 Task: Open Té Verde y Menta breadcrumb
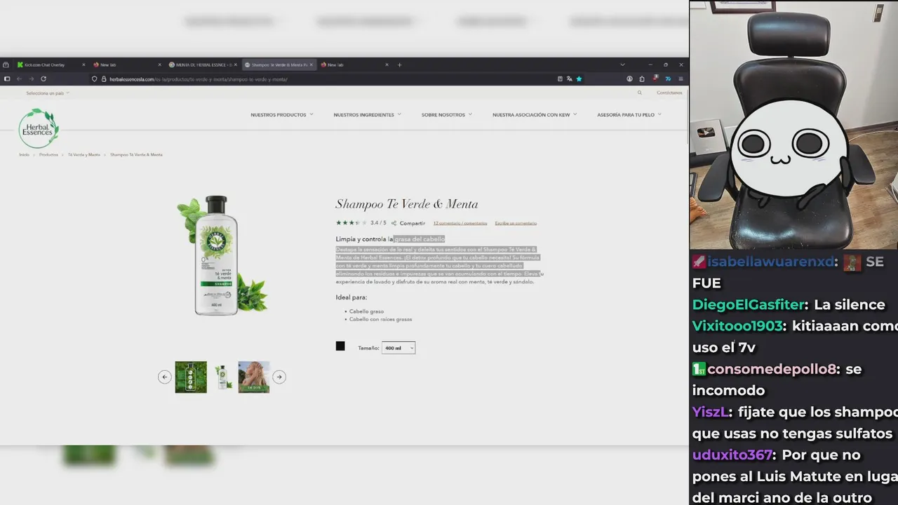[84, 154]
